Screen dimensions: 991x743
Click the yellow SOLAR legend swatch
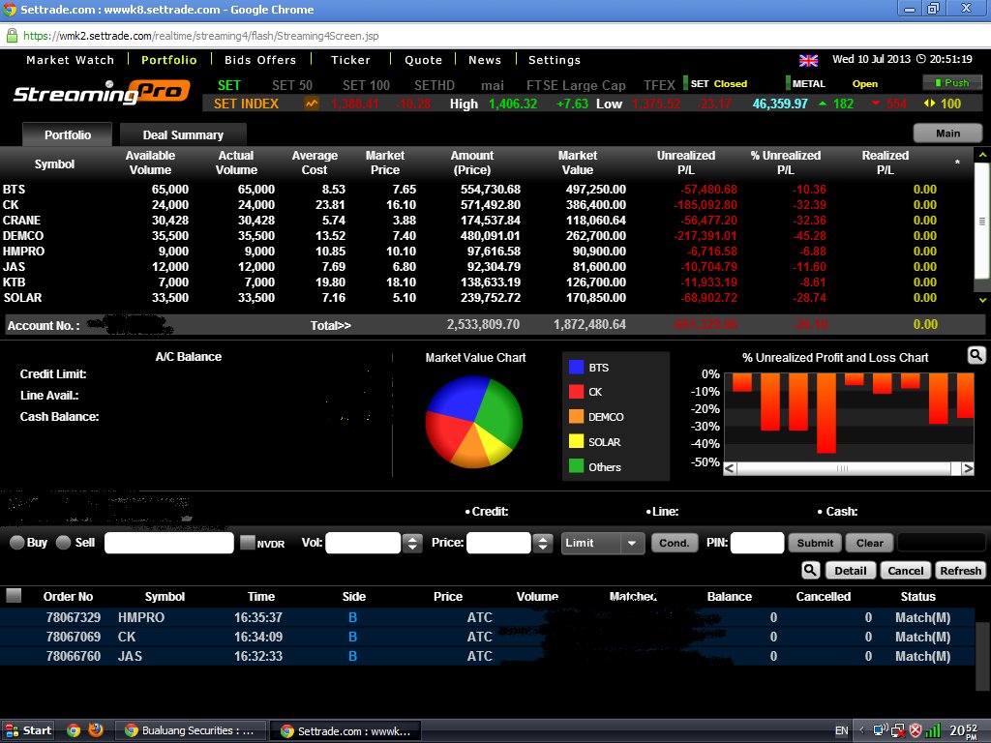[576, 441]
